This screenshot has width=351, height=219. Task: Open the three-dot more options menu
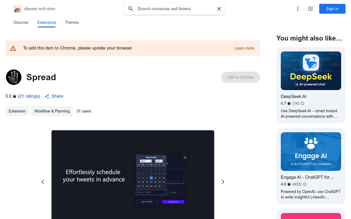298,9
